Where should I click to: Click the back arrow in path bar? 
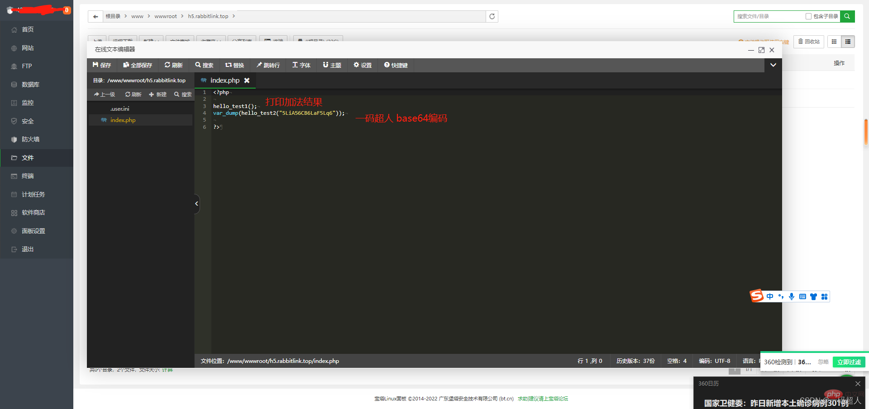click(95, 16)
